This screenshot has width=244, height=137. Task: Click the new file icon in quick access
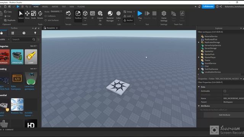click(x=5, y=6)
